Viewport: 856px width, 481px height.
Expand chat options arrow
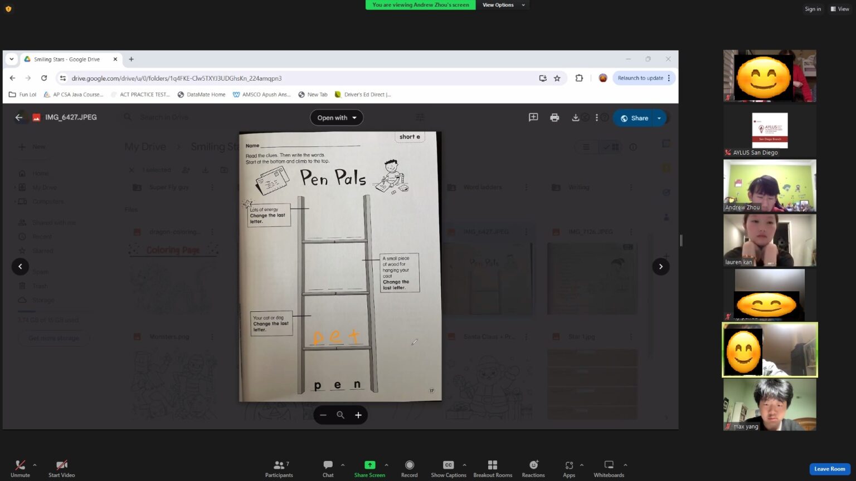click(x=343, y=465)
